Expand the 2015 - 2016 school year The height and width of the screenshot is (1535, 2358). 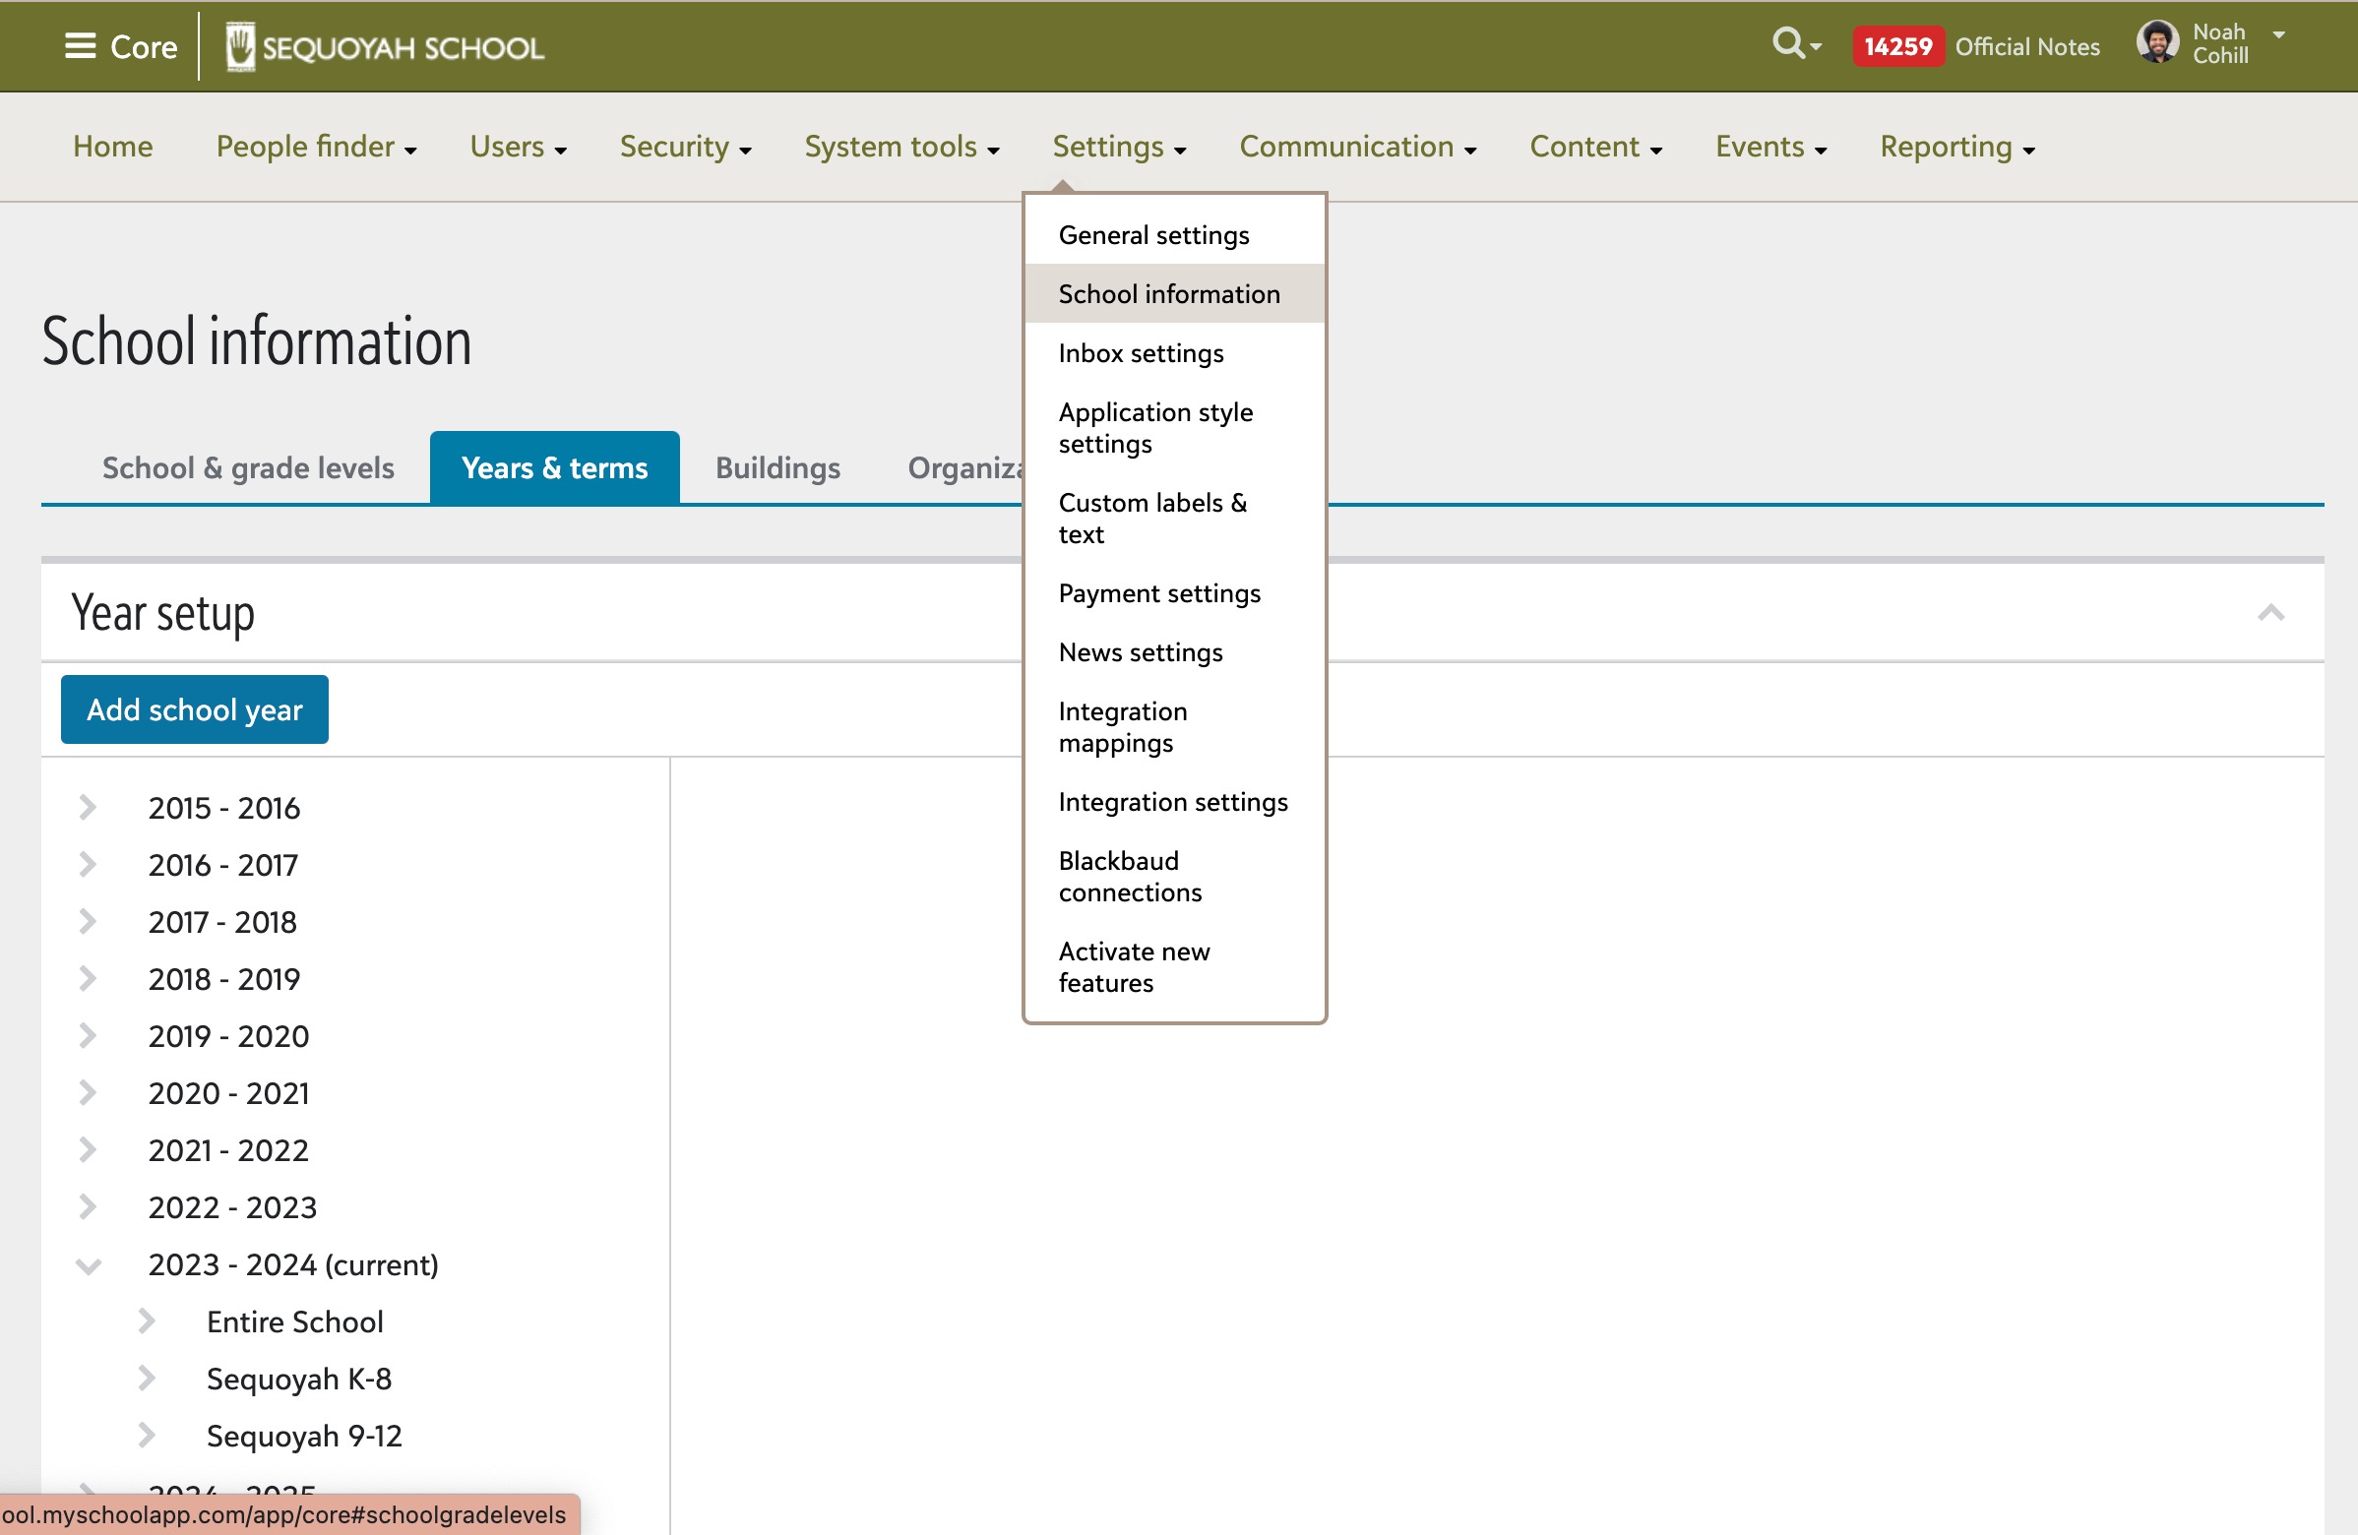pyautogui.click(x=88, y=808)
